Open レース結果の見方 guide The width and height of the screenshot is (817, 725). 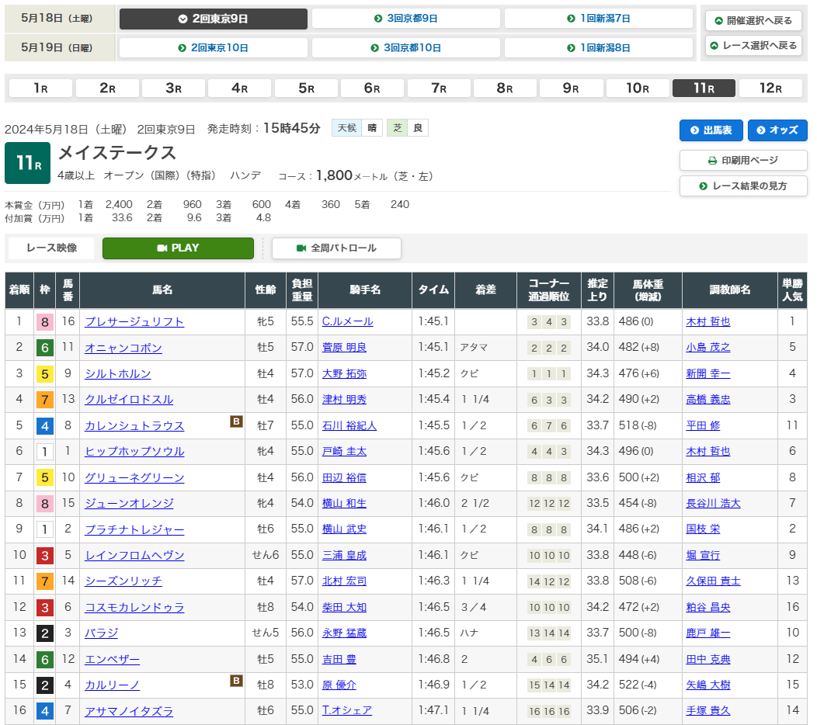pos(742,186)
